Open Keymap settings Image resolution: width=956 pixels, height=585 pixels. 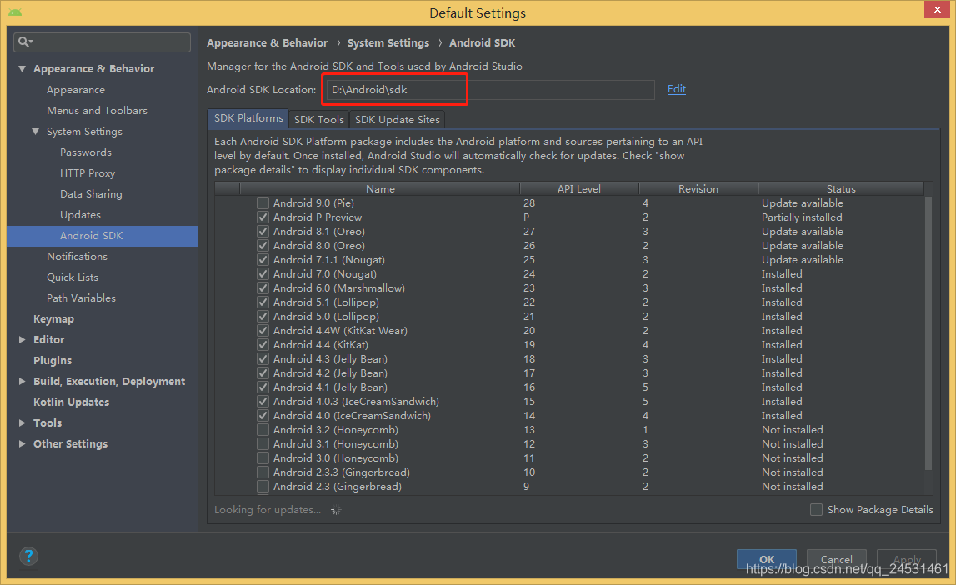pyautogui.click(x=53, y=318)
